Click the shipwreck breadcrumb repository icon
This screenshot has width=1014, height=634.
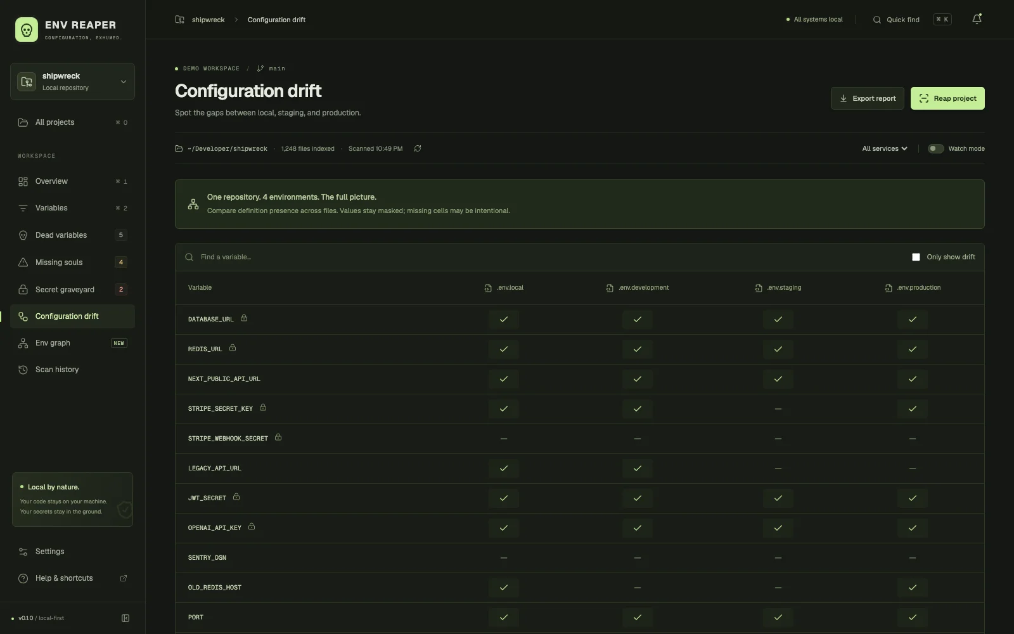180,20
